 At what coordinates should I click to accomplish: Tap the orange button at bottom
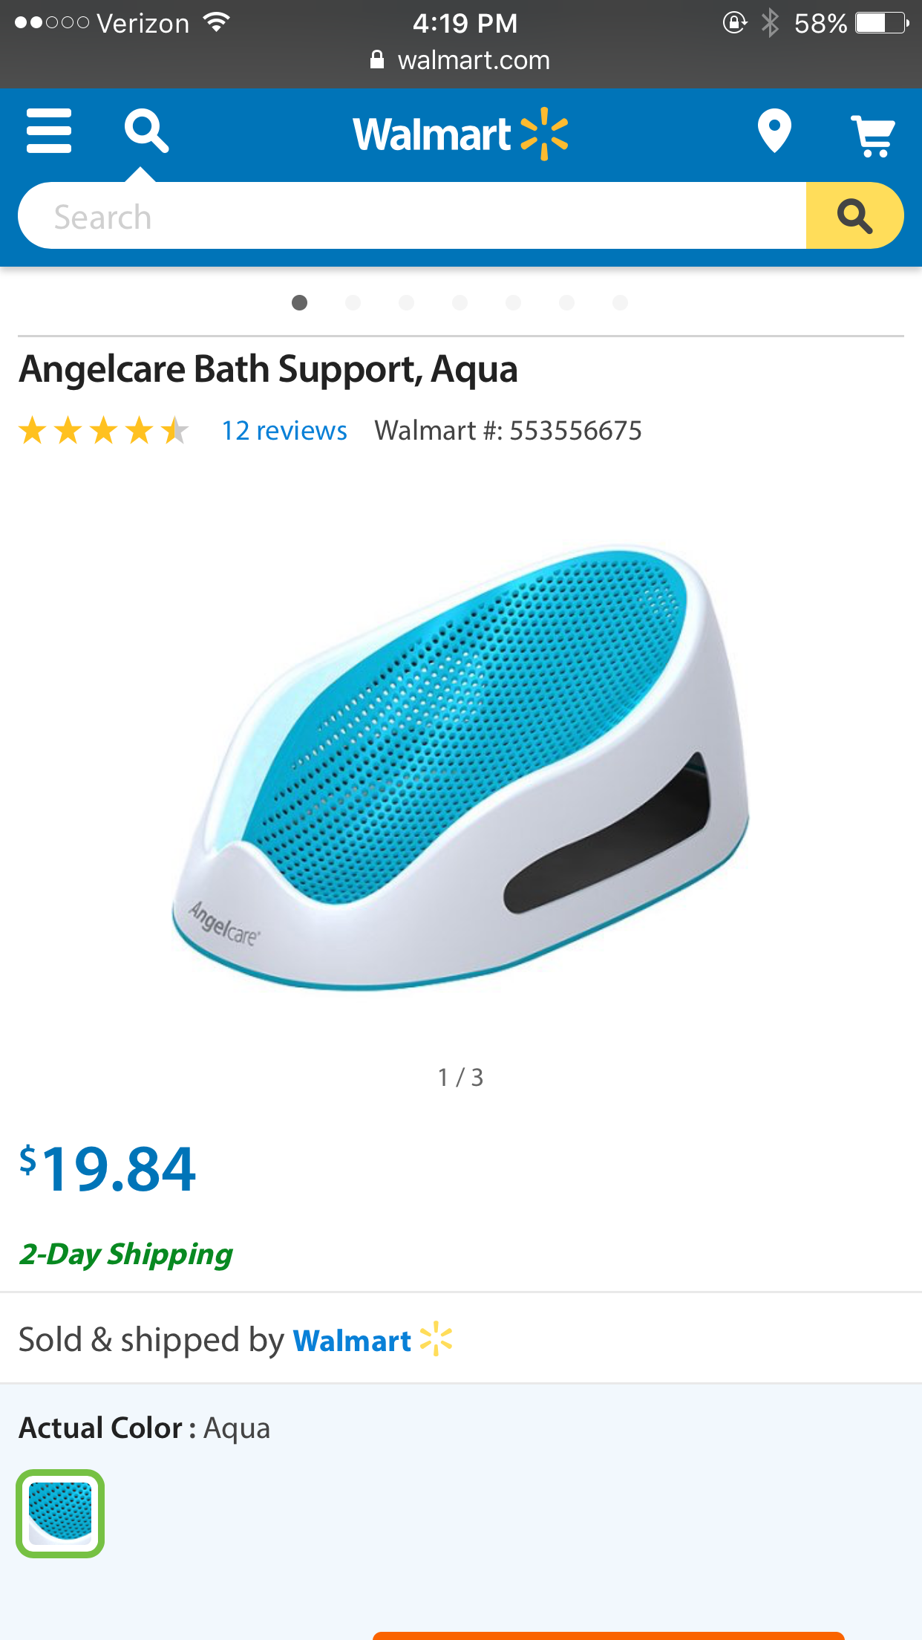609,1636
